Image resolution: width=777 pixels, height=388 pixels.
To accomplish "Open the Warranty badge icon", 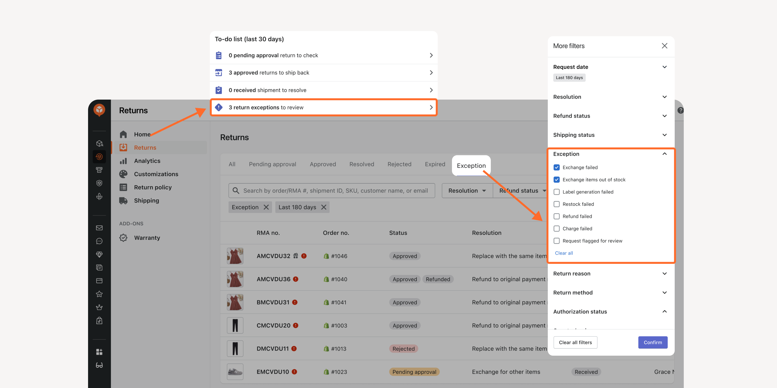I will 123,238.
